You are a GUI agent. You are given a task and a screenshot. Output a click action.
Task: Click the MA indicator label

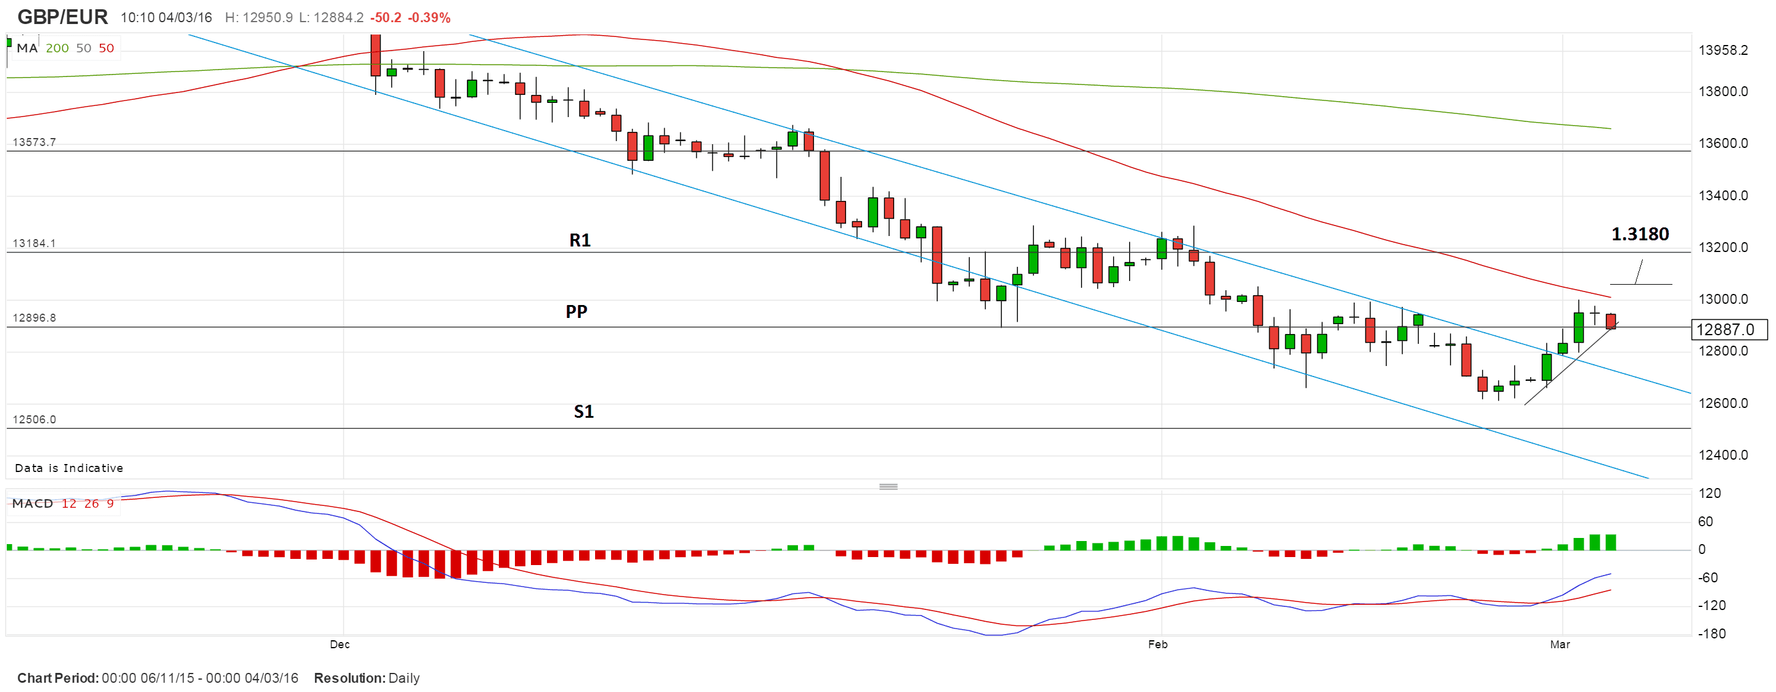[27, 48]
